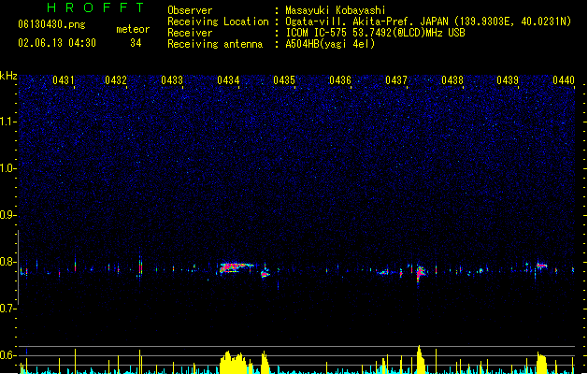Click the 0.8 frequency axis label
This screenshot has height=374, width=588.
(7, 262)
